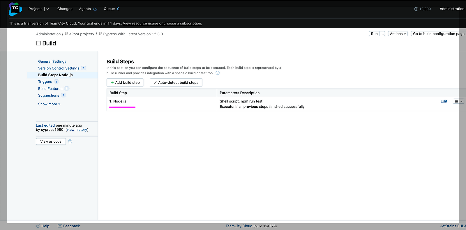Viewport: 466px width, 230px height.
Task: Open Triggers in the sidebar
Action: coord(45,82)
